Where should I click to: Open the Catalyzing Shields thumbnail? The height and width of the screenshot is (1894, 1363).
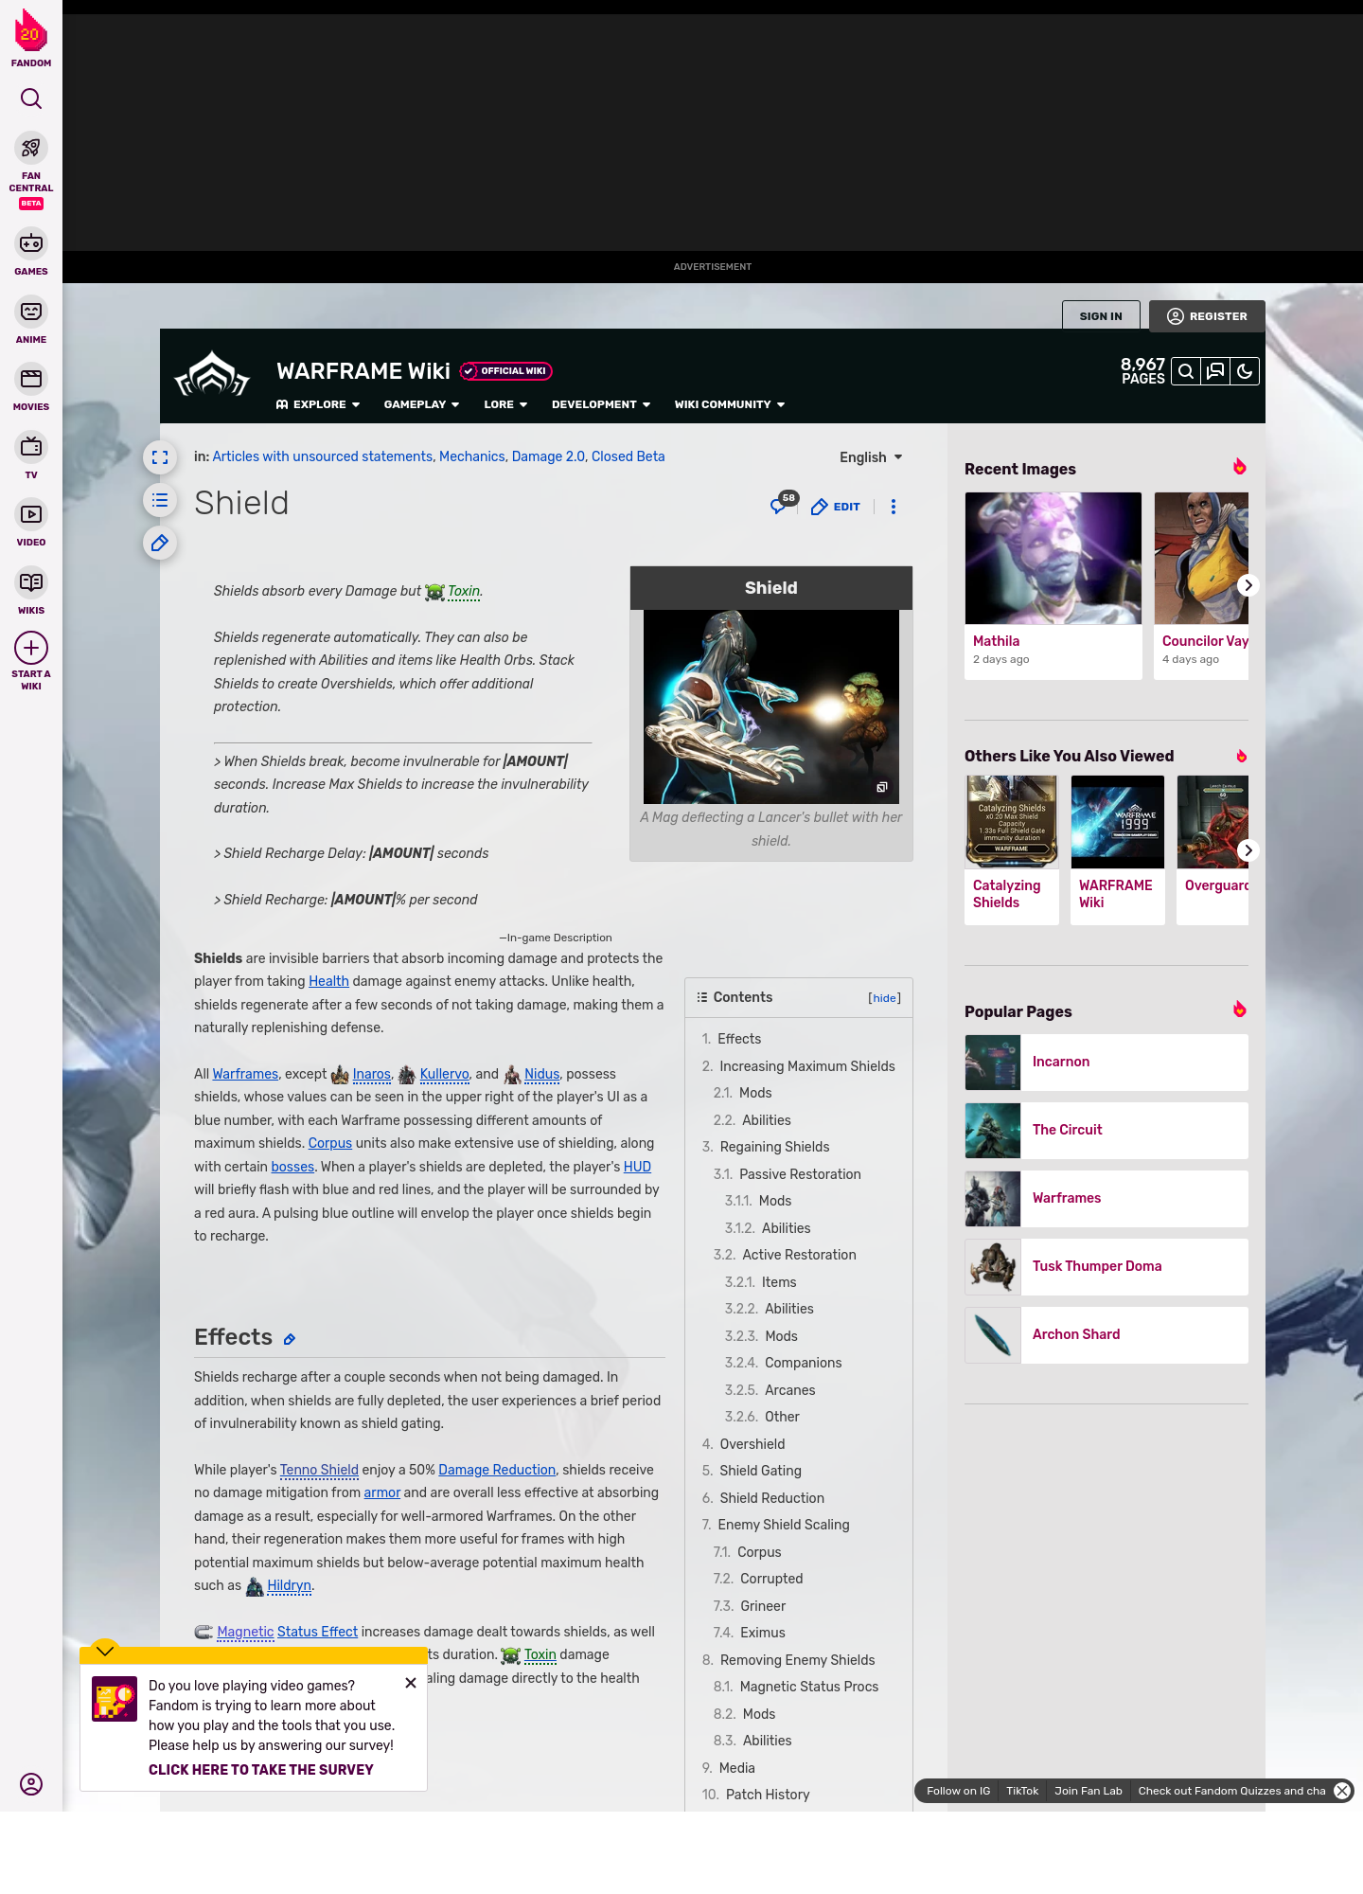coord(1011,821)
